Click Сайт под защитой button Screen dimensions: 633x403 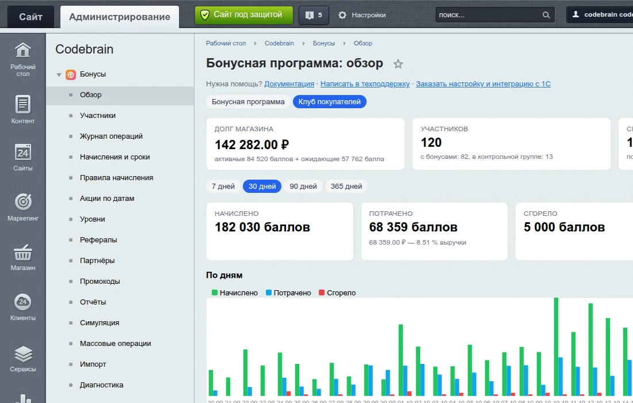click(x=244, y=15)
